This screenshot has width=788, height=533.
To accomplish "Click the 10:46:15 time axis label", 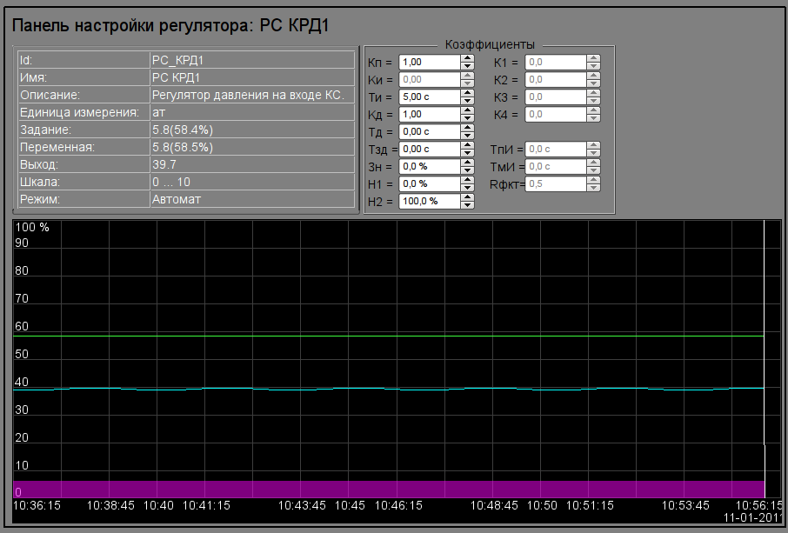I will [399, 505].
